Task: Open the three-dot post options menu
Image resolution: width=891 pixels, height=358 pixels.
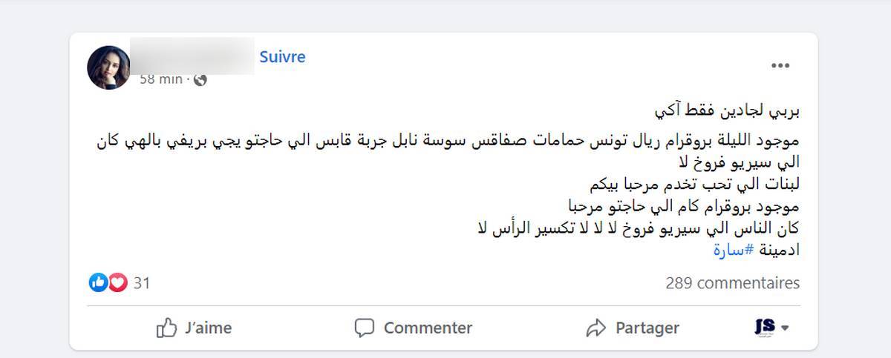Action: [780, 66]
